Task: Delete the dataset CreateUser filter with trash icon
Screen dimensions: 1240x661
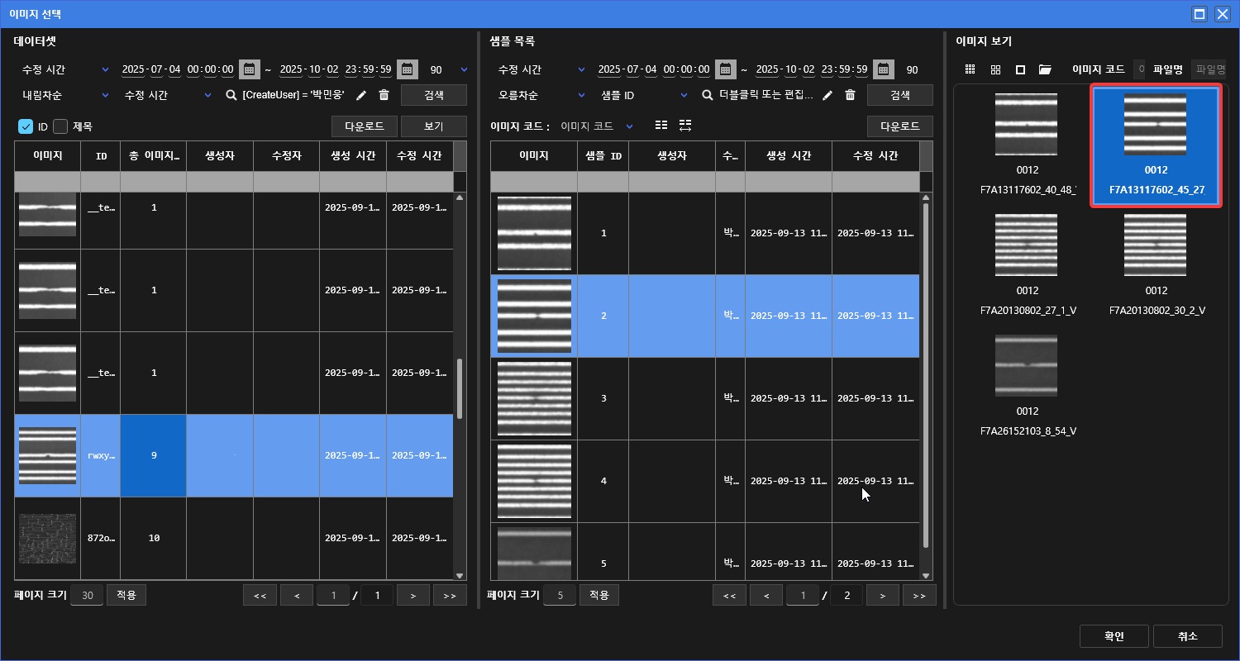Action: pos(384,95)
